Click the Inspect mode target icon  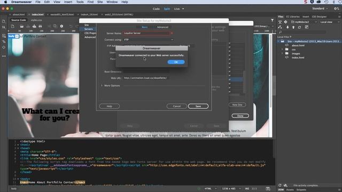tap(4, 47)
